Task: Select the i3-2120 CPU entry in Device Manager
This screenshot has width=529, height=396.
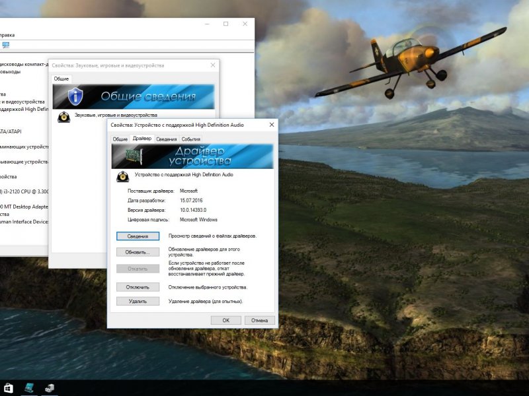Action: pos(24,191)
